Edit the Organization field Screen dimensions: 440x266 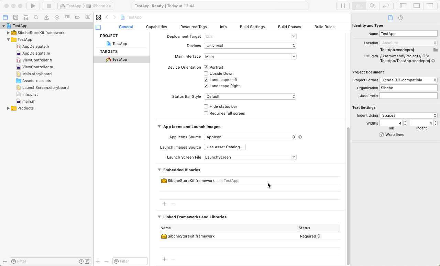408,88
